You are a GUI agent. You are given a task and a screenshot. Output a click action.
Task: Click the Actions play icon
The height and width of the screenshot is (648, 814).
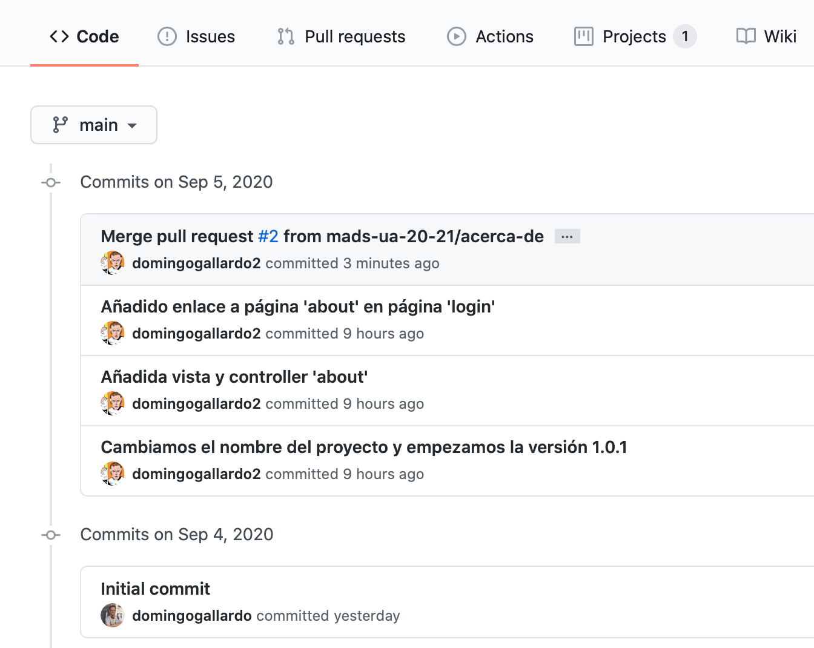click(x=457, y=36)
